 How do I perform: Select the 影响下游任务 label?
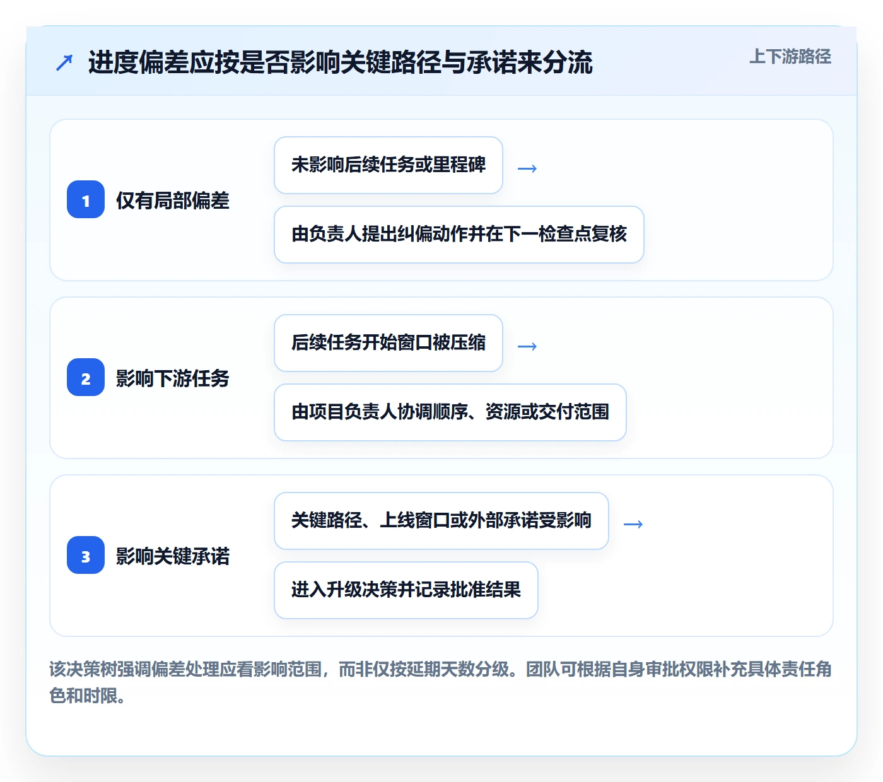click(x=172, y=378)
